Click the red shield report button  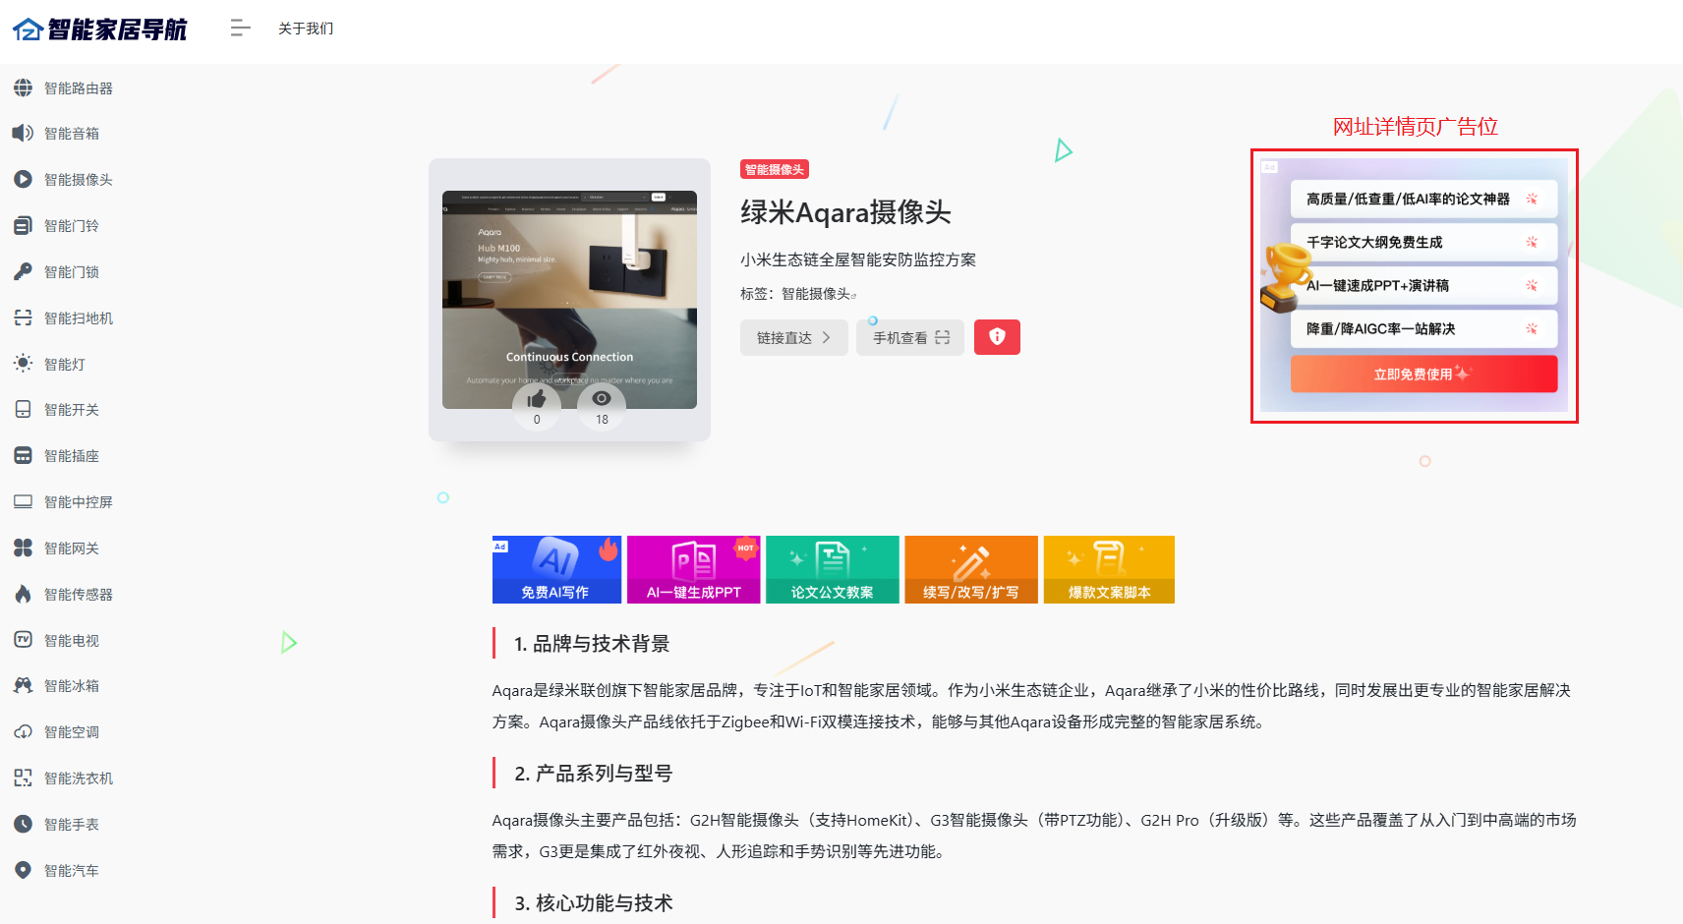997,337
